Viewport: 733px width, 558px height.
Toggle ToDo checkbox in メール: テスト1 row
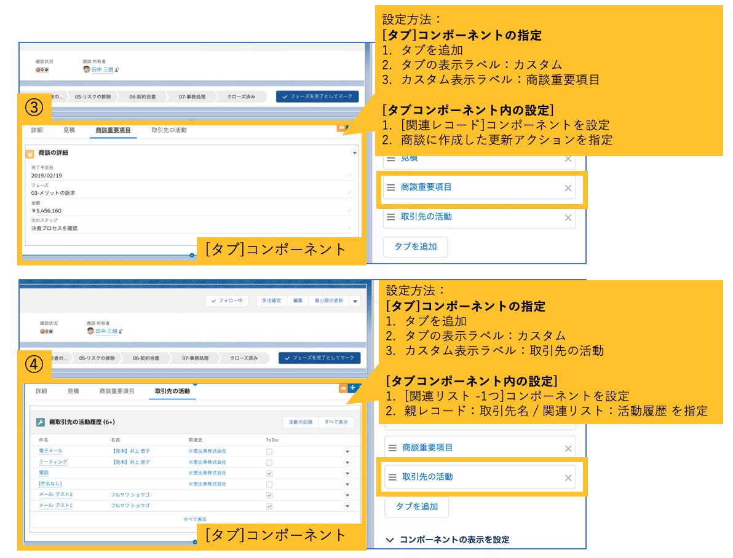(x=269, y=506)
